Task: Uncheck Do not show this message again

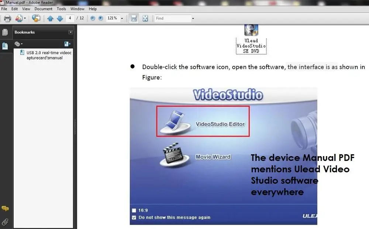Action: (134, 218)
